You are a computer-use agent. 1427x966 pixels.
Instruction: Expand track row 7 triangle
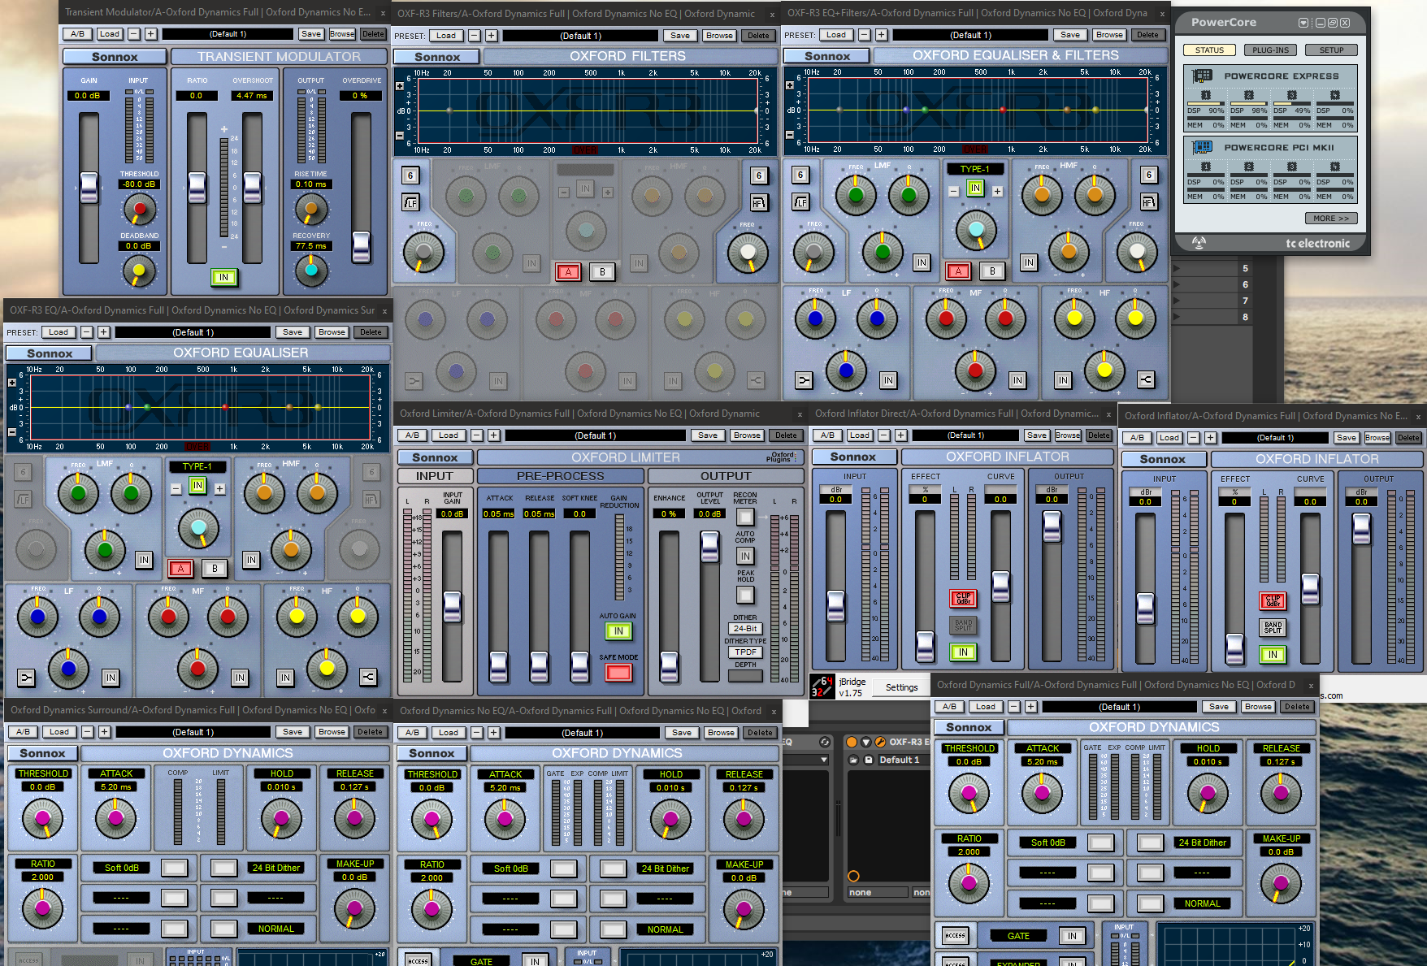(x=1175, y=301)
